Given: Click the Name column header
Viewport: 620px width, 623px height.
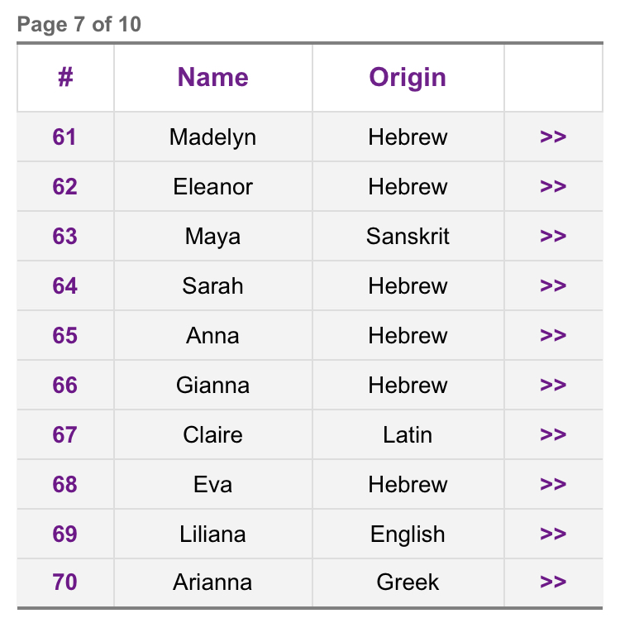Looking at the screenshot, I should [212, 77].
